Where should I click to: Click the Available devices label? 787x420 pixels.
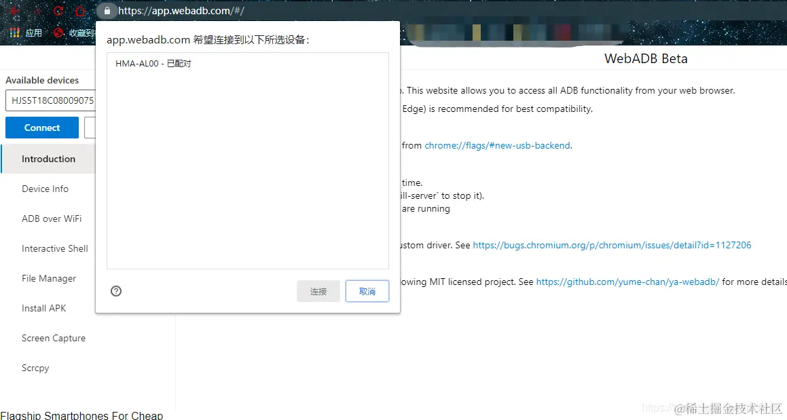42,80
